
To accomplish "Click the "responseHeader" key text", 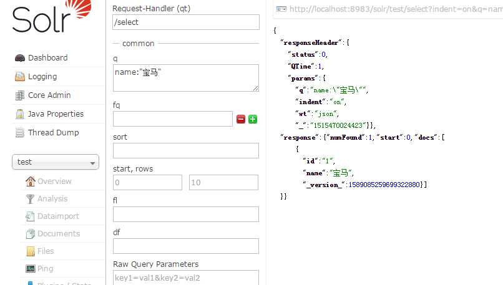I will pos(311,42).
